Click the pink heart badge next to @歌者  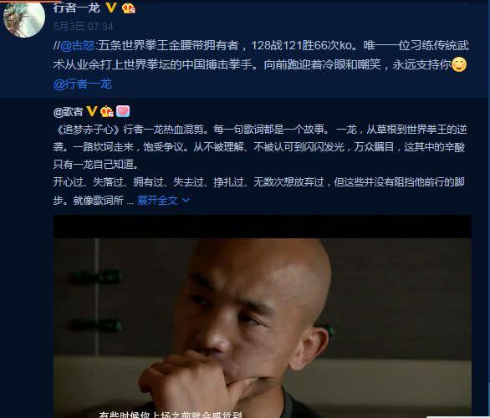[x=123, y=111]
